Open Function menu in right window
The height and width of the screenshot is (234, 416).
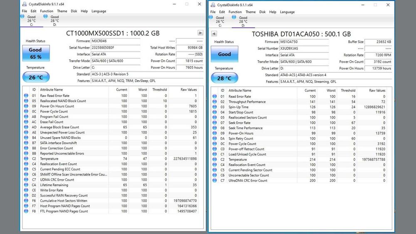[235, 12]
